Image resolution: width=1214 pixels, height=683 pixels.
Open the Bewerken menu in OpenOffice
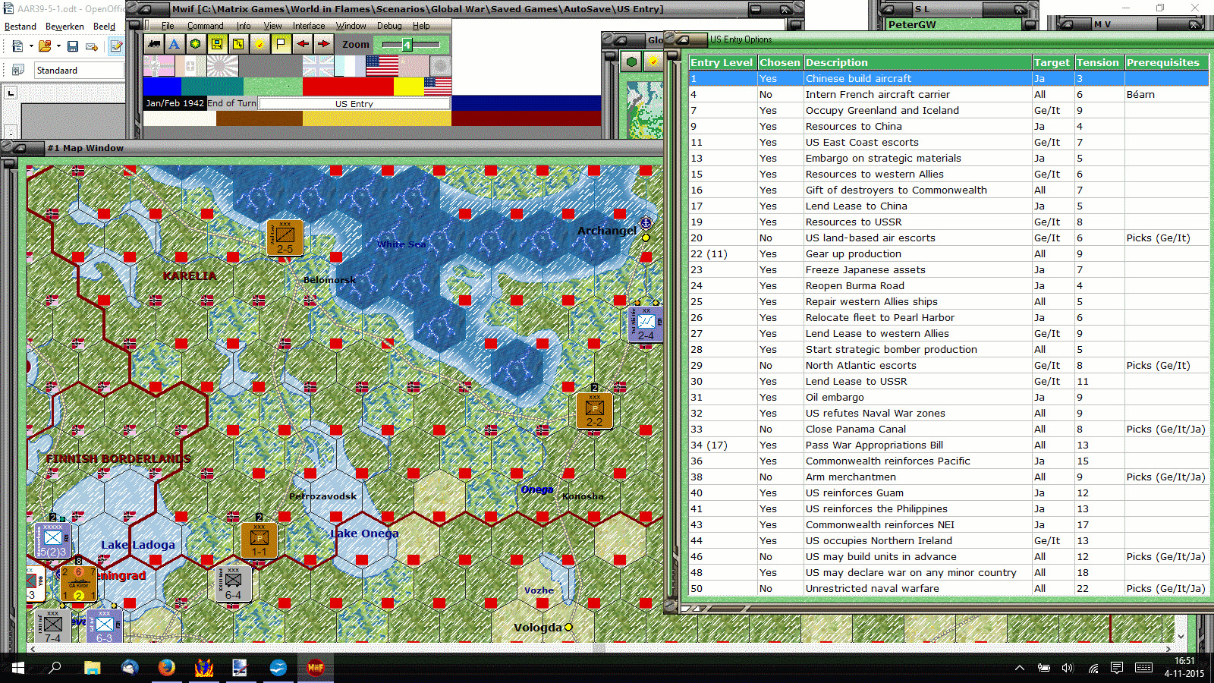pyautogui.click(x=65, y=27)
